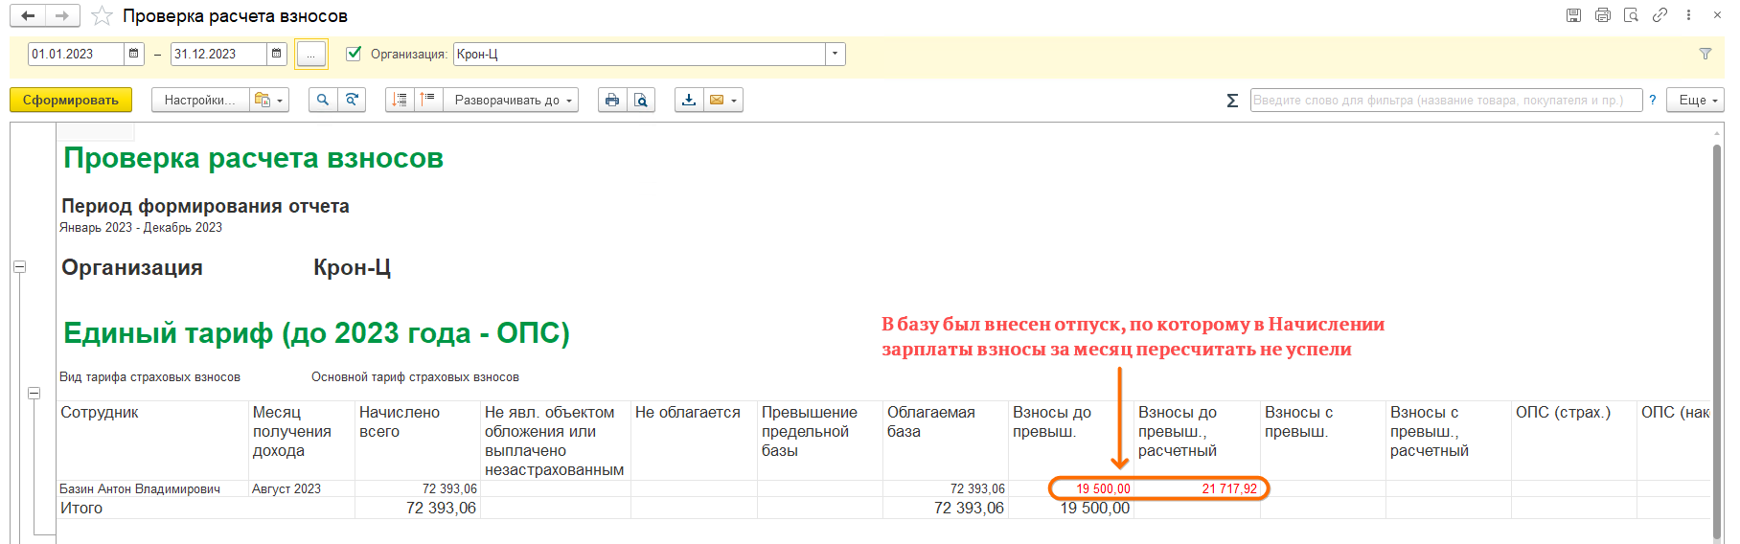Expand the Разворачивать до dropdown
The width and height of the screenshot is (1740, 544).
[x=512, y=101]
